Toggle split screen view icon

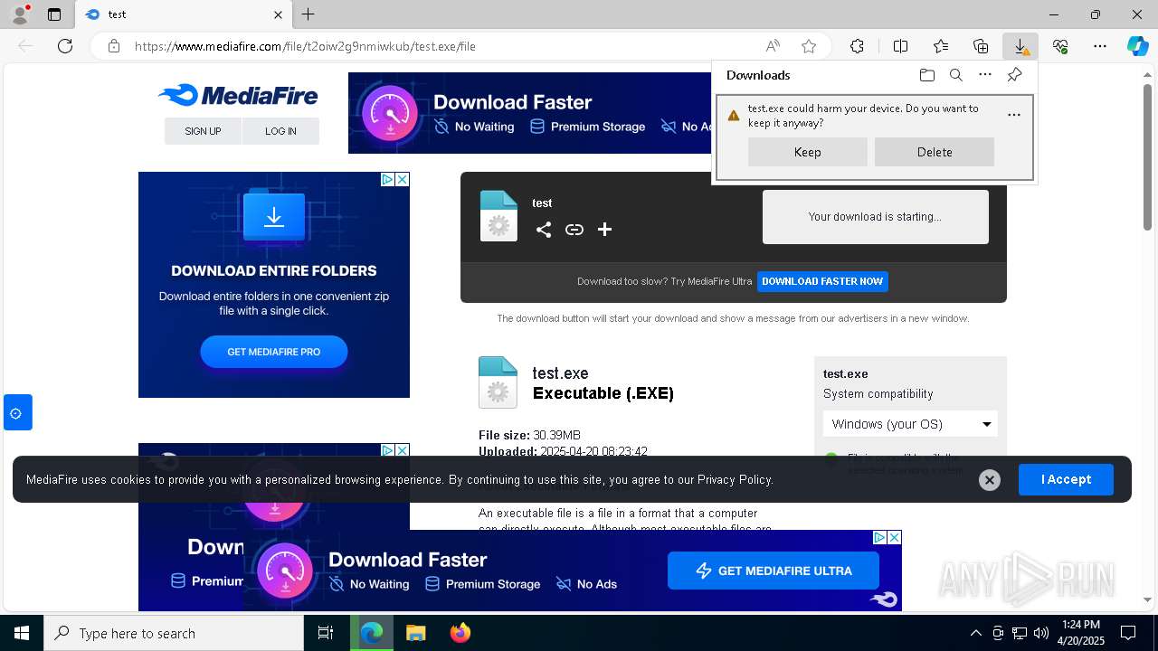900,46
